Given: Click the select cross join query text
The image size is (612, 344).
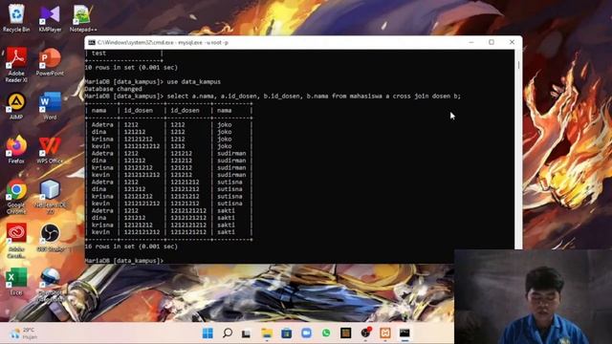Looking at the screenshot, I should coord(314,96).
